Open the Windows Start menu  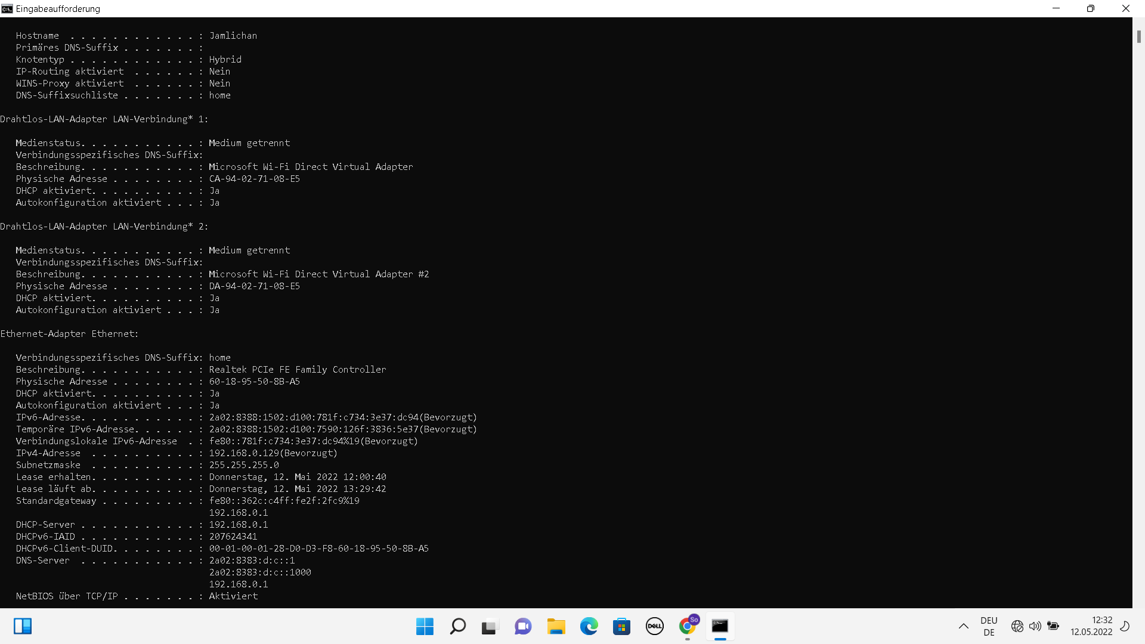click(x=425, y=626)
